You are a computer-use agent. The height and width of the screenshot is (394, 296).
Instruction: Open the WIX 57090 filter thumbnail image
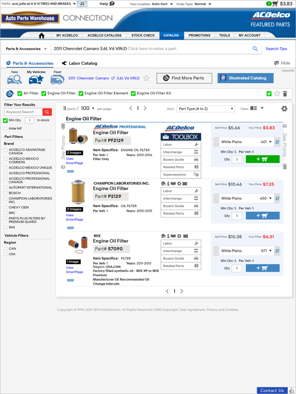point(78,245)
